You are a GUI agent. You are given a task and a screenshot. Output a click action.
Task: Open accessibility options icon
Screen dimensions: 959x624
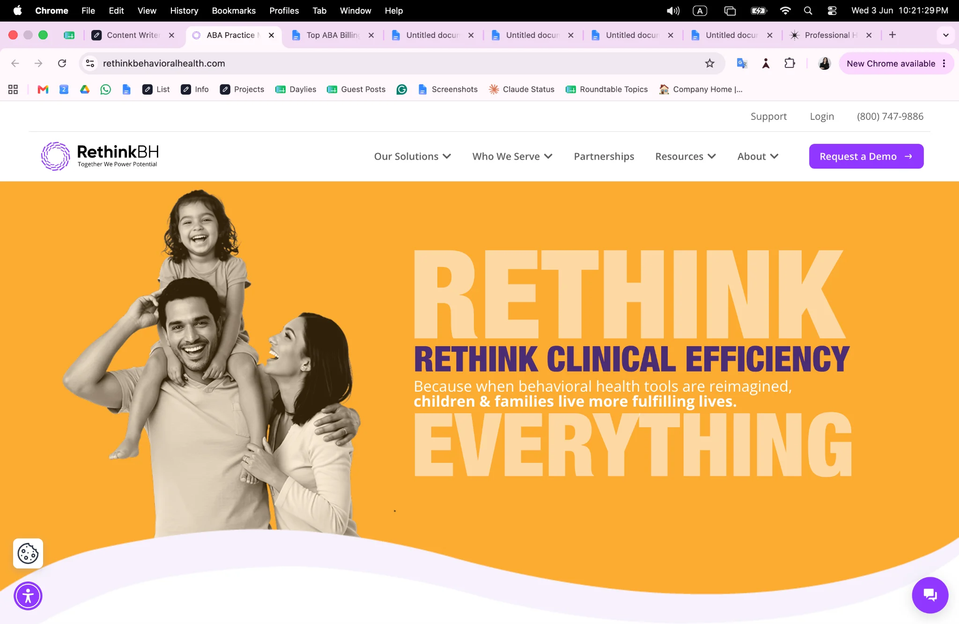(x=28, y=596)
